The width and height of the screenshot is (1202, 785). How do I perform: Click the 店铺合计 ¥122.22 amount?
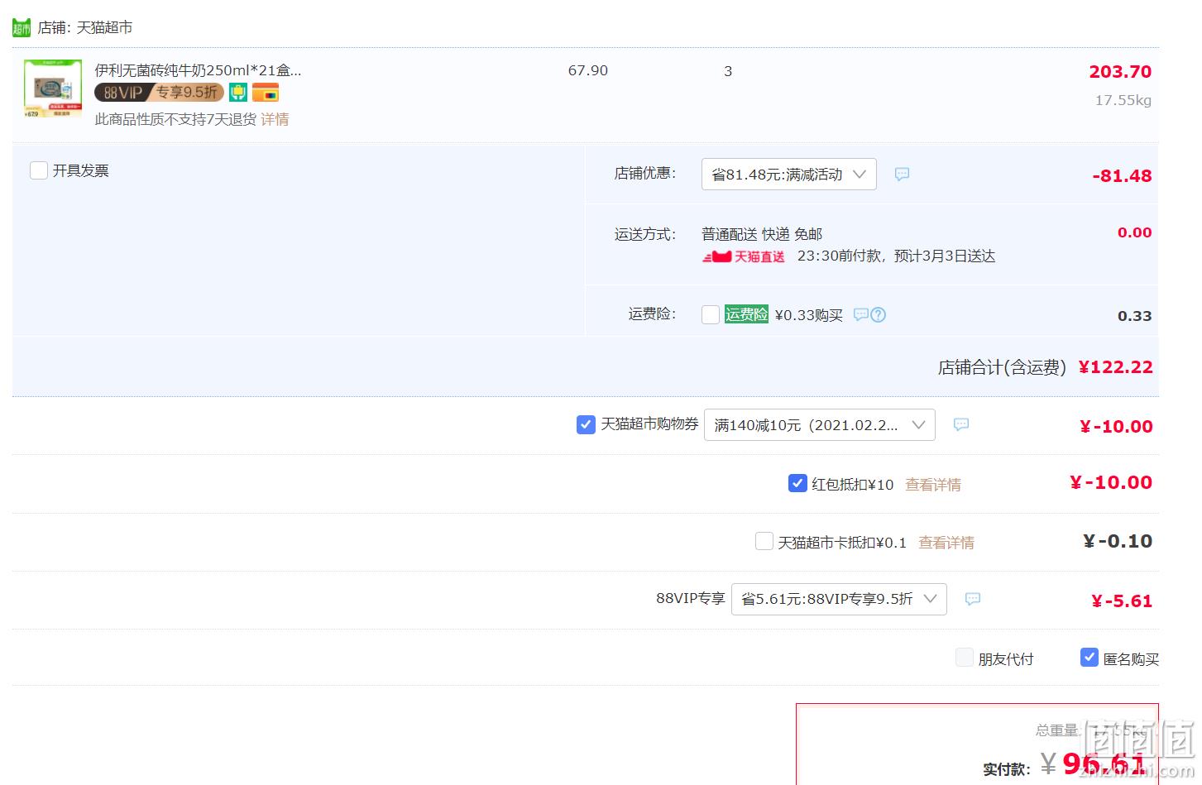coord(1115,367)
